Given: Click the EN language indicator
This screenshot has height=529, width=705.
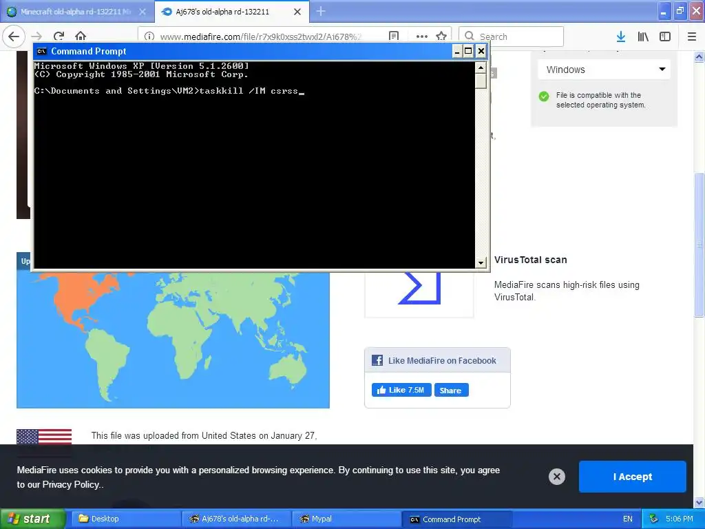Looking at the screenshot, I should click(628, 519).
